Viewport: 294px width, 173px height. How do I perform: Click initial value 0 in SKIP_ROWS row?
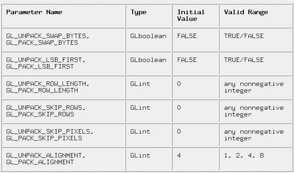[179, 108]
